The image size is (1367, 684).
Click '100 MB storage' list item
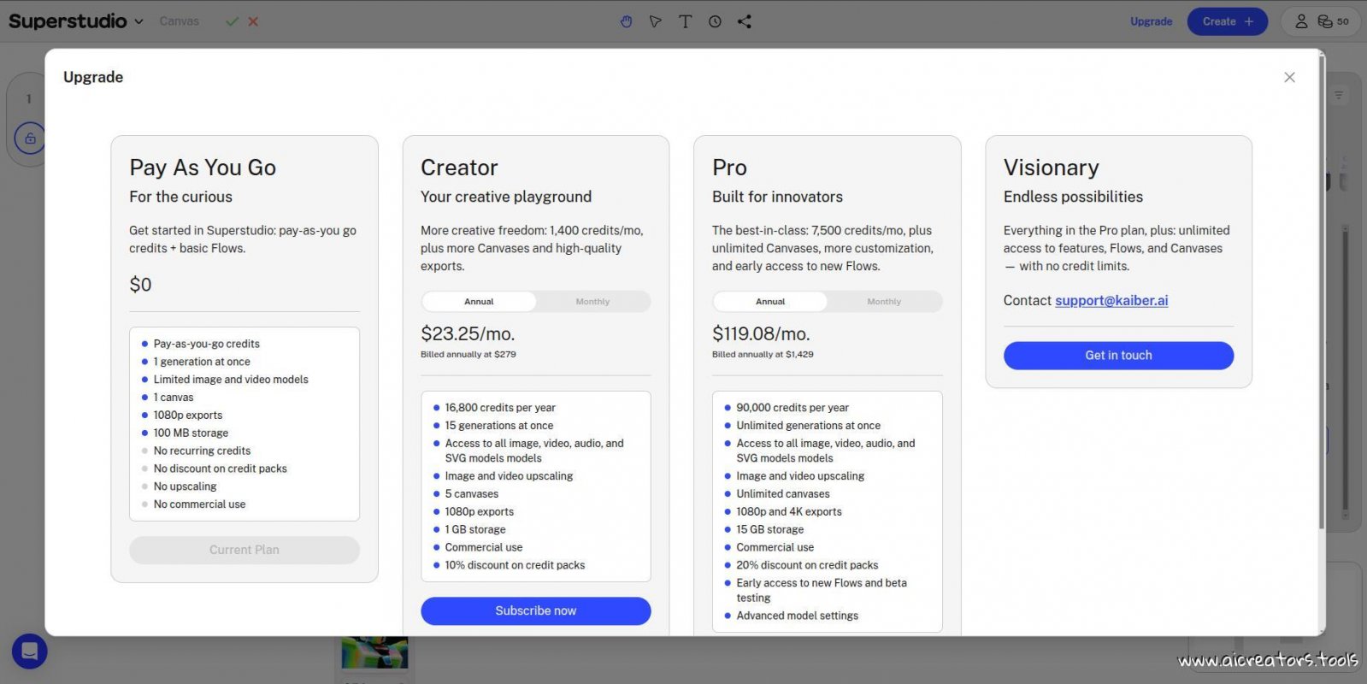point(191,433)
